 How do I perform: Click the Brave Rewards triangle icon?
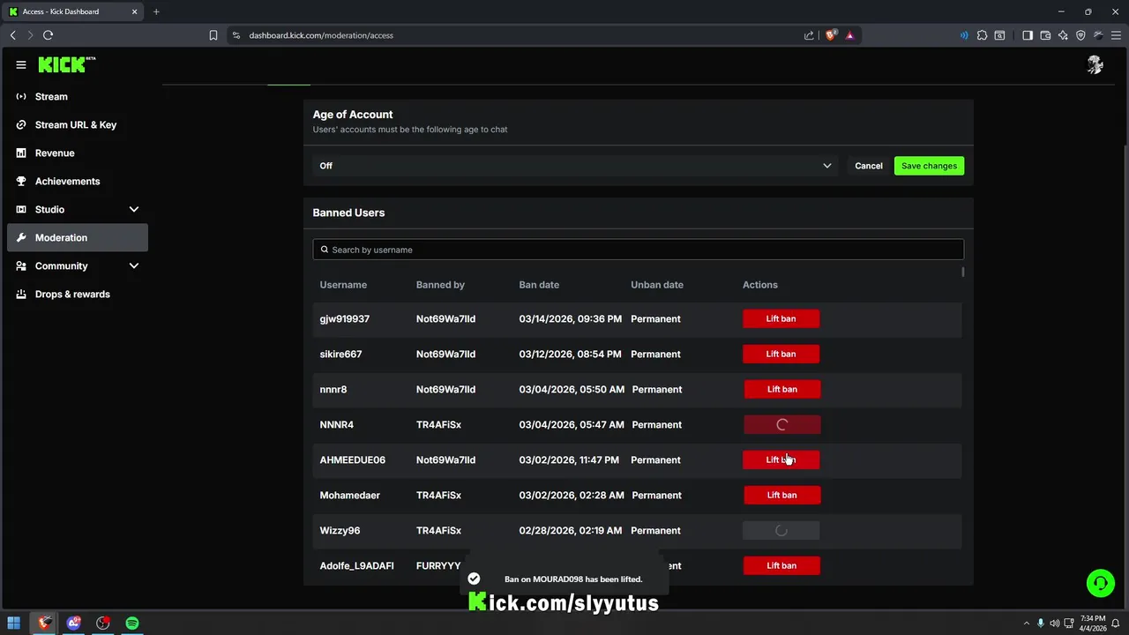point(849,35)
